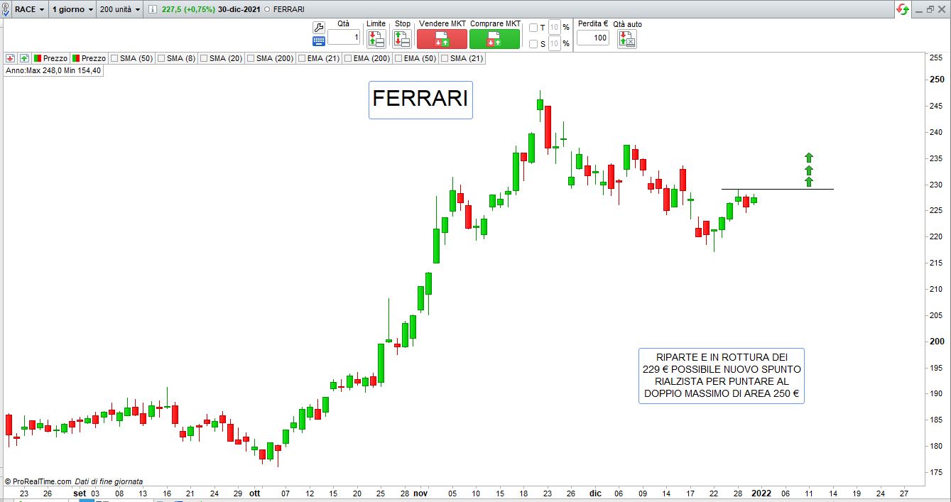Click the S percent value field
Image resolution: width=951 pixels, height=502 pixels.
click(x=554, y=44)
